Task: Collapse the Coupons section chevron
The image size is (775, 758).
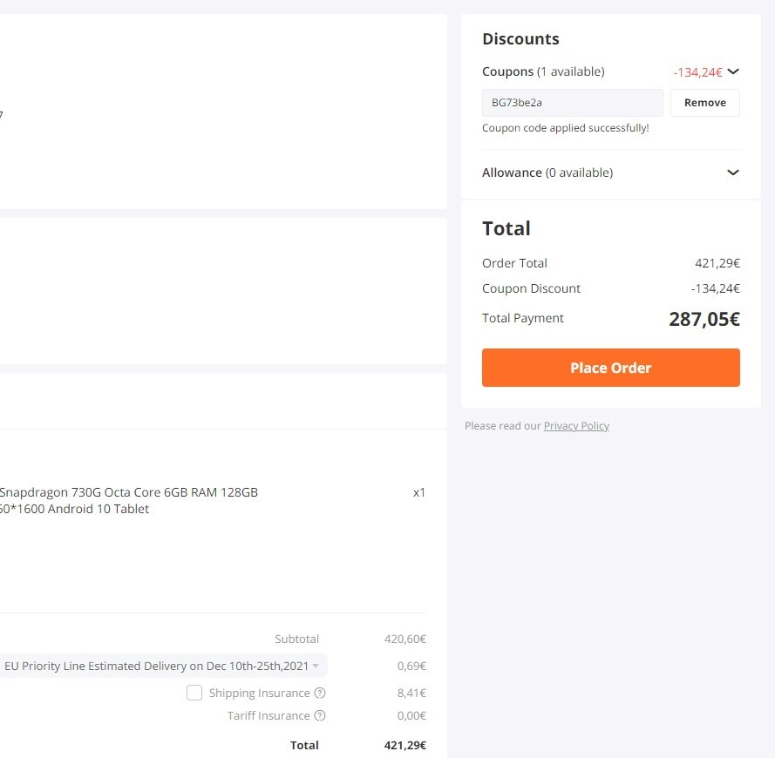Action: (x=733, y=71)
